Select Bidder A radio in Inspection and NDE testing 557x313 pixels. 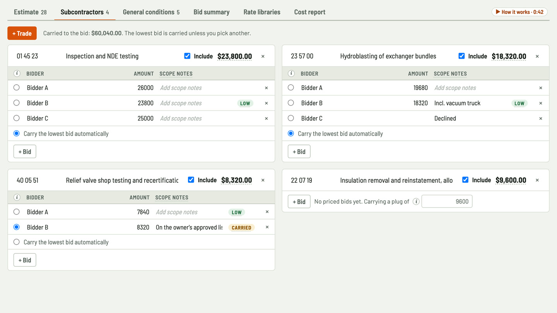[x=16, y=88]
